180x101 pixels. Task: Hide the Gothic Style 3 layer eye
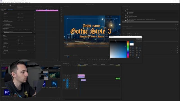tap(123, 12)
